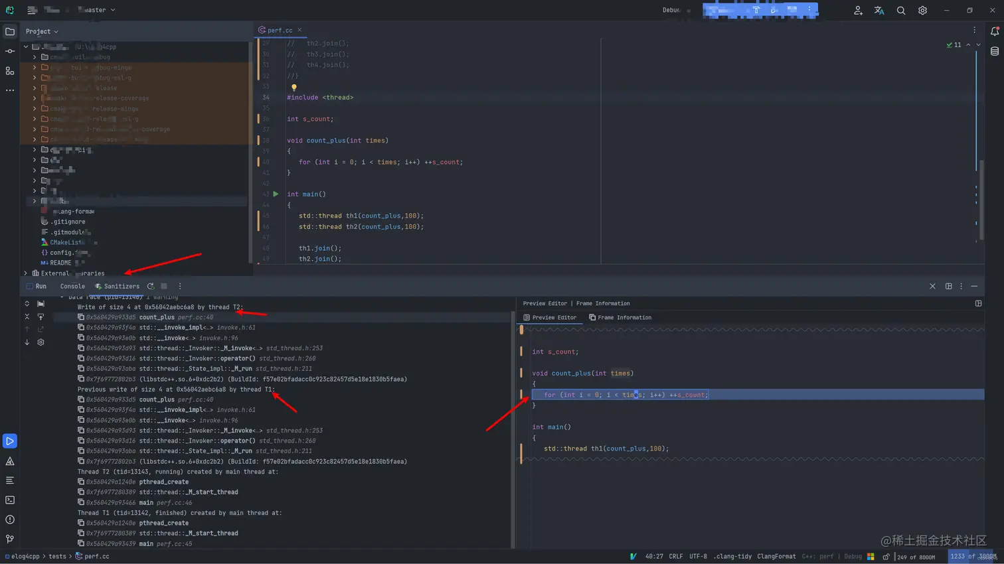This screenshot has width=1004, height=564.
Task: Close the perf.cc tab
Action: click(299, 30)
